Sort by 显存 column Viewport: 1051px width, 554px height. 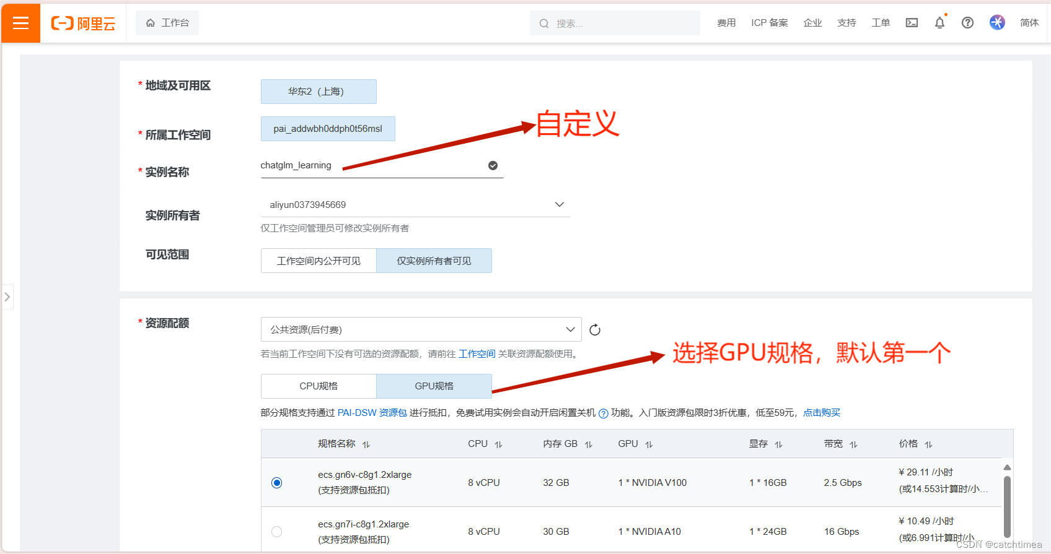click(x=778, y=444)
